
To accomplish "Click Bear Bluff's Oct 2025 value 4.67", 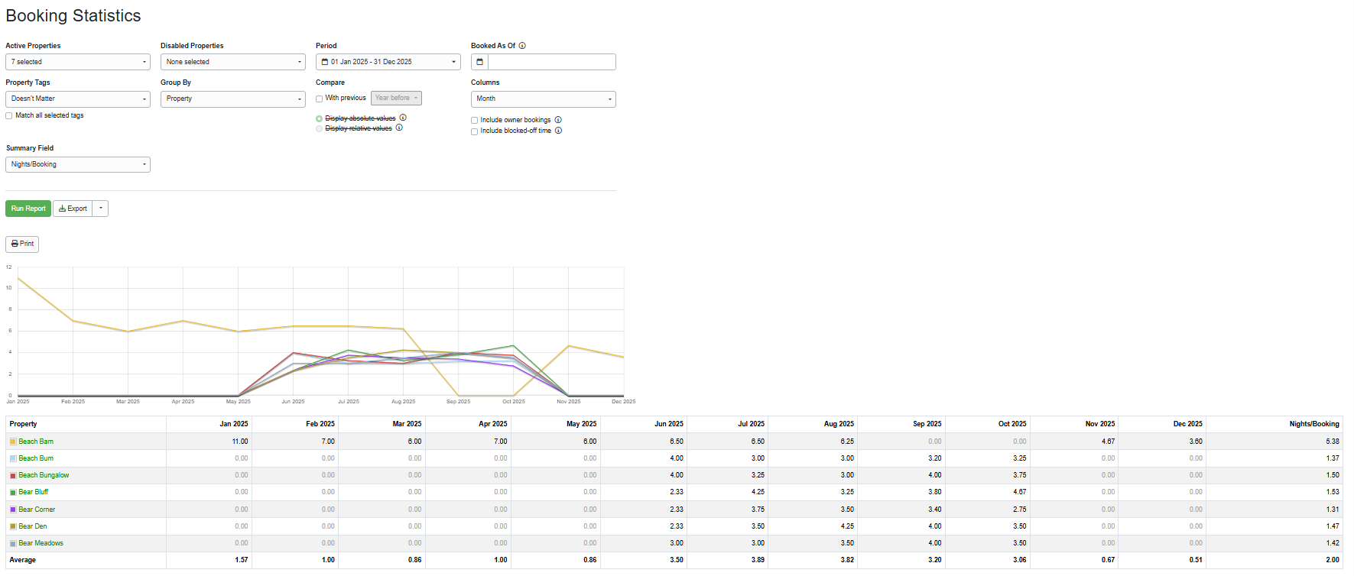I will coord(1020,492).
